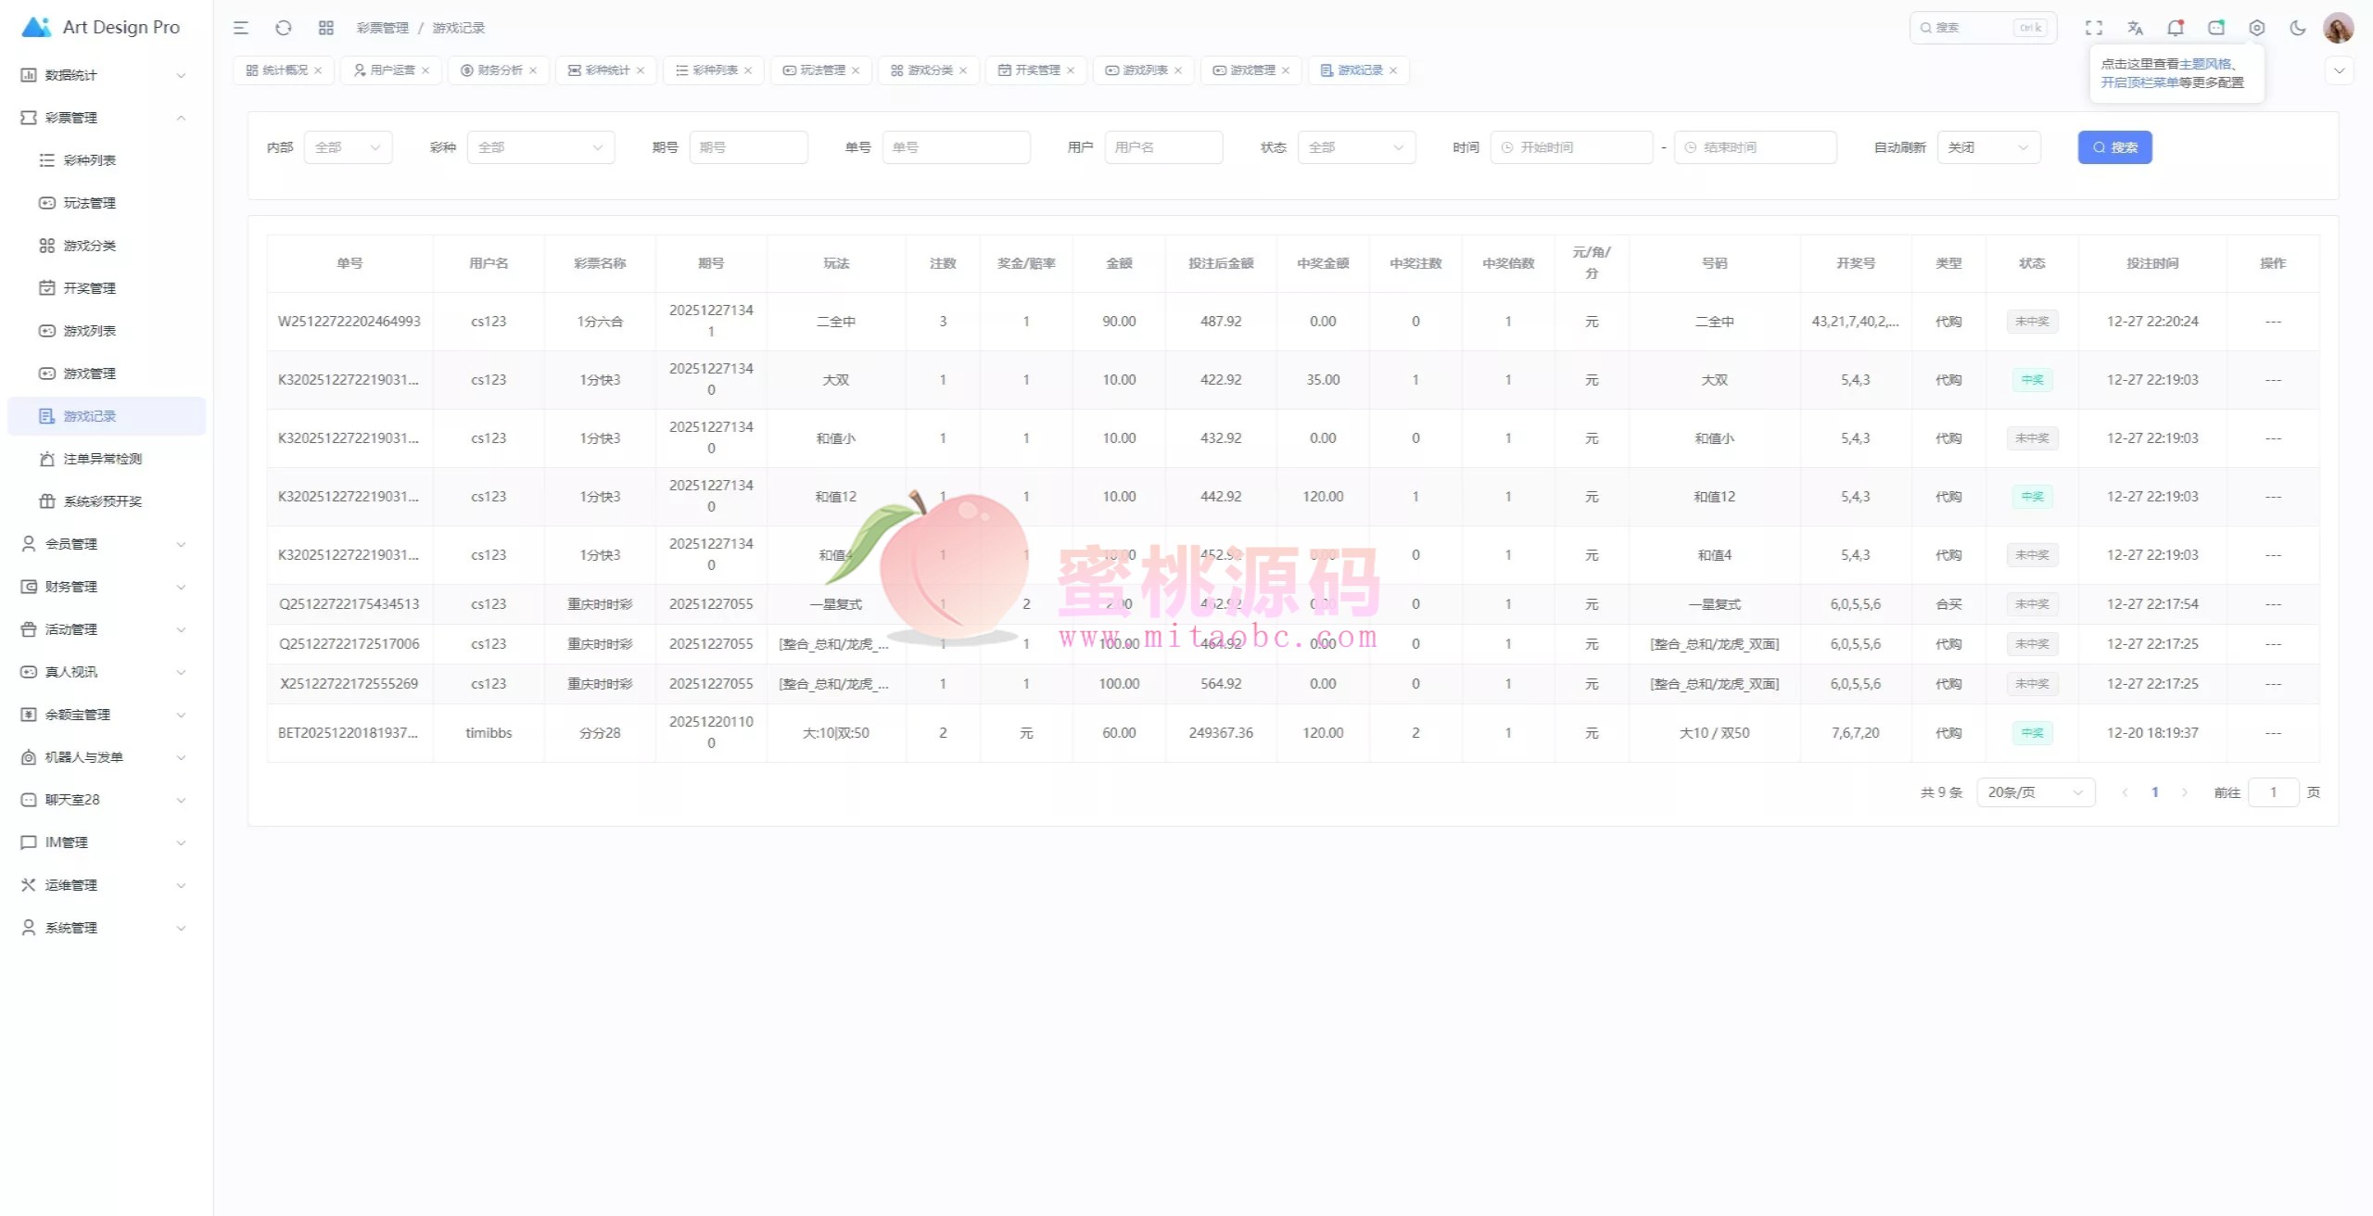Open the 状态 filter dropdown

(x=1355, y=147)
